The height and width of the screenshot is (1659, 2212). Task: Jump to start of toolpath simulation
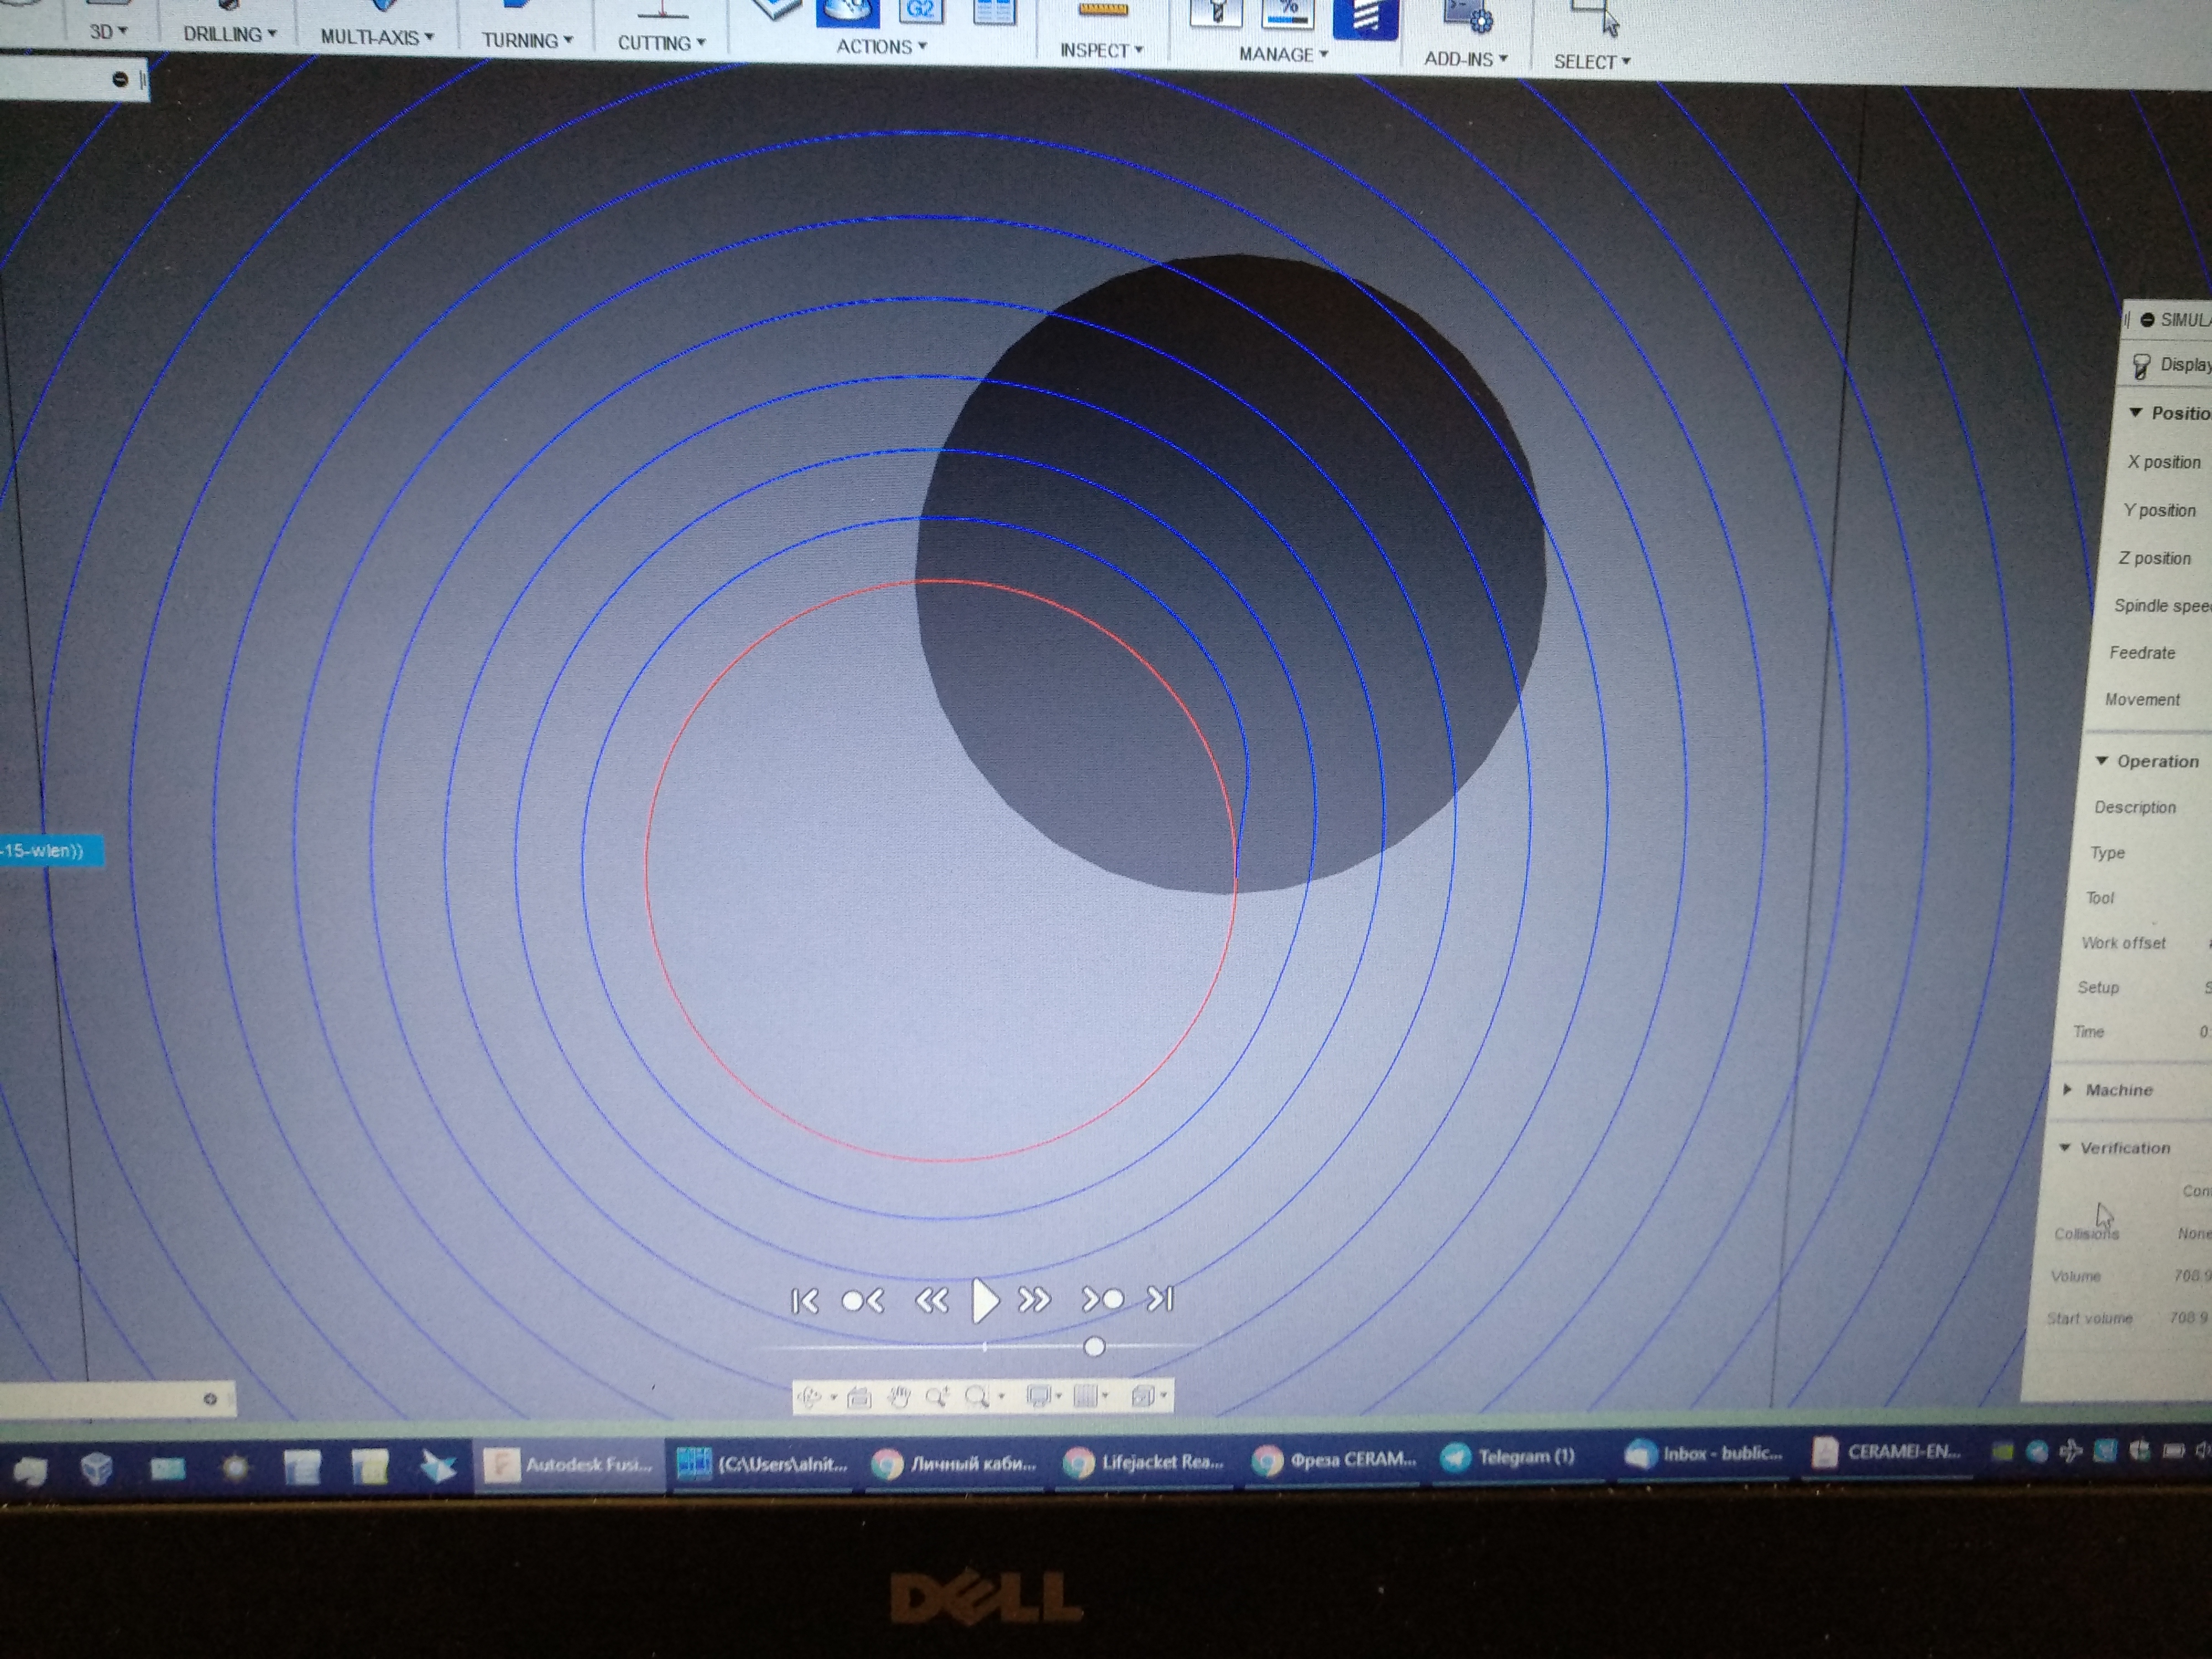[804, 1301]
